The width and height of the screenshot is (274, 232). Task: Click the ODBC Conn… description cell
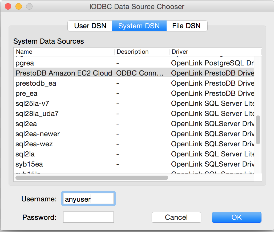(x=140, y=73)
